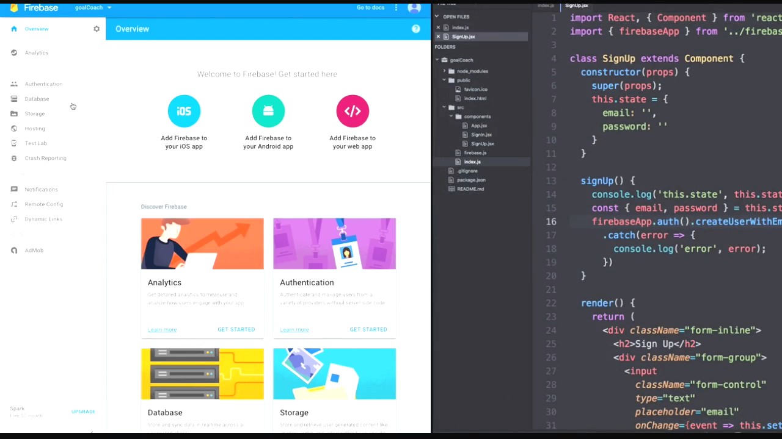Select Crash Reporting in the sidebar
The height and width of the screenshot is (439, 782).
(x=45, y=158)
